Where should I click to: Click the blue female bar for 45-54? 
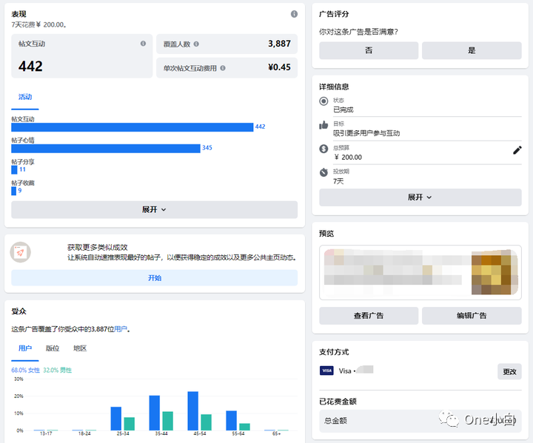coord(192,411)
